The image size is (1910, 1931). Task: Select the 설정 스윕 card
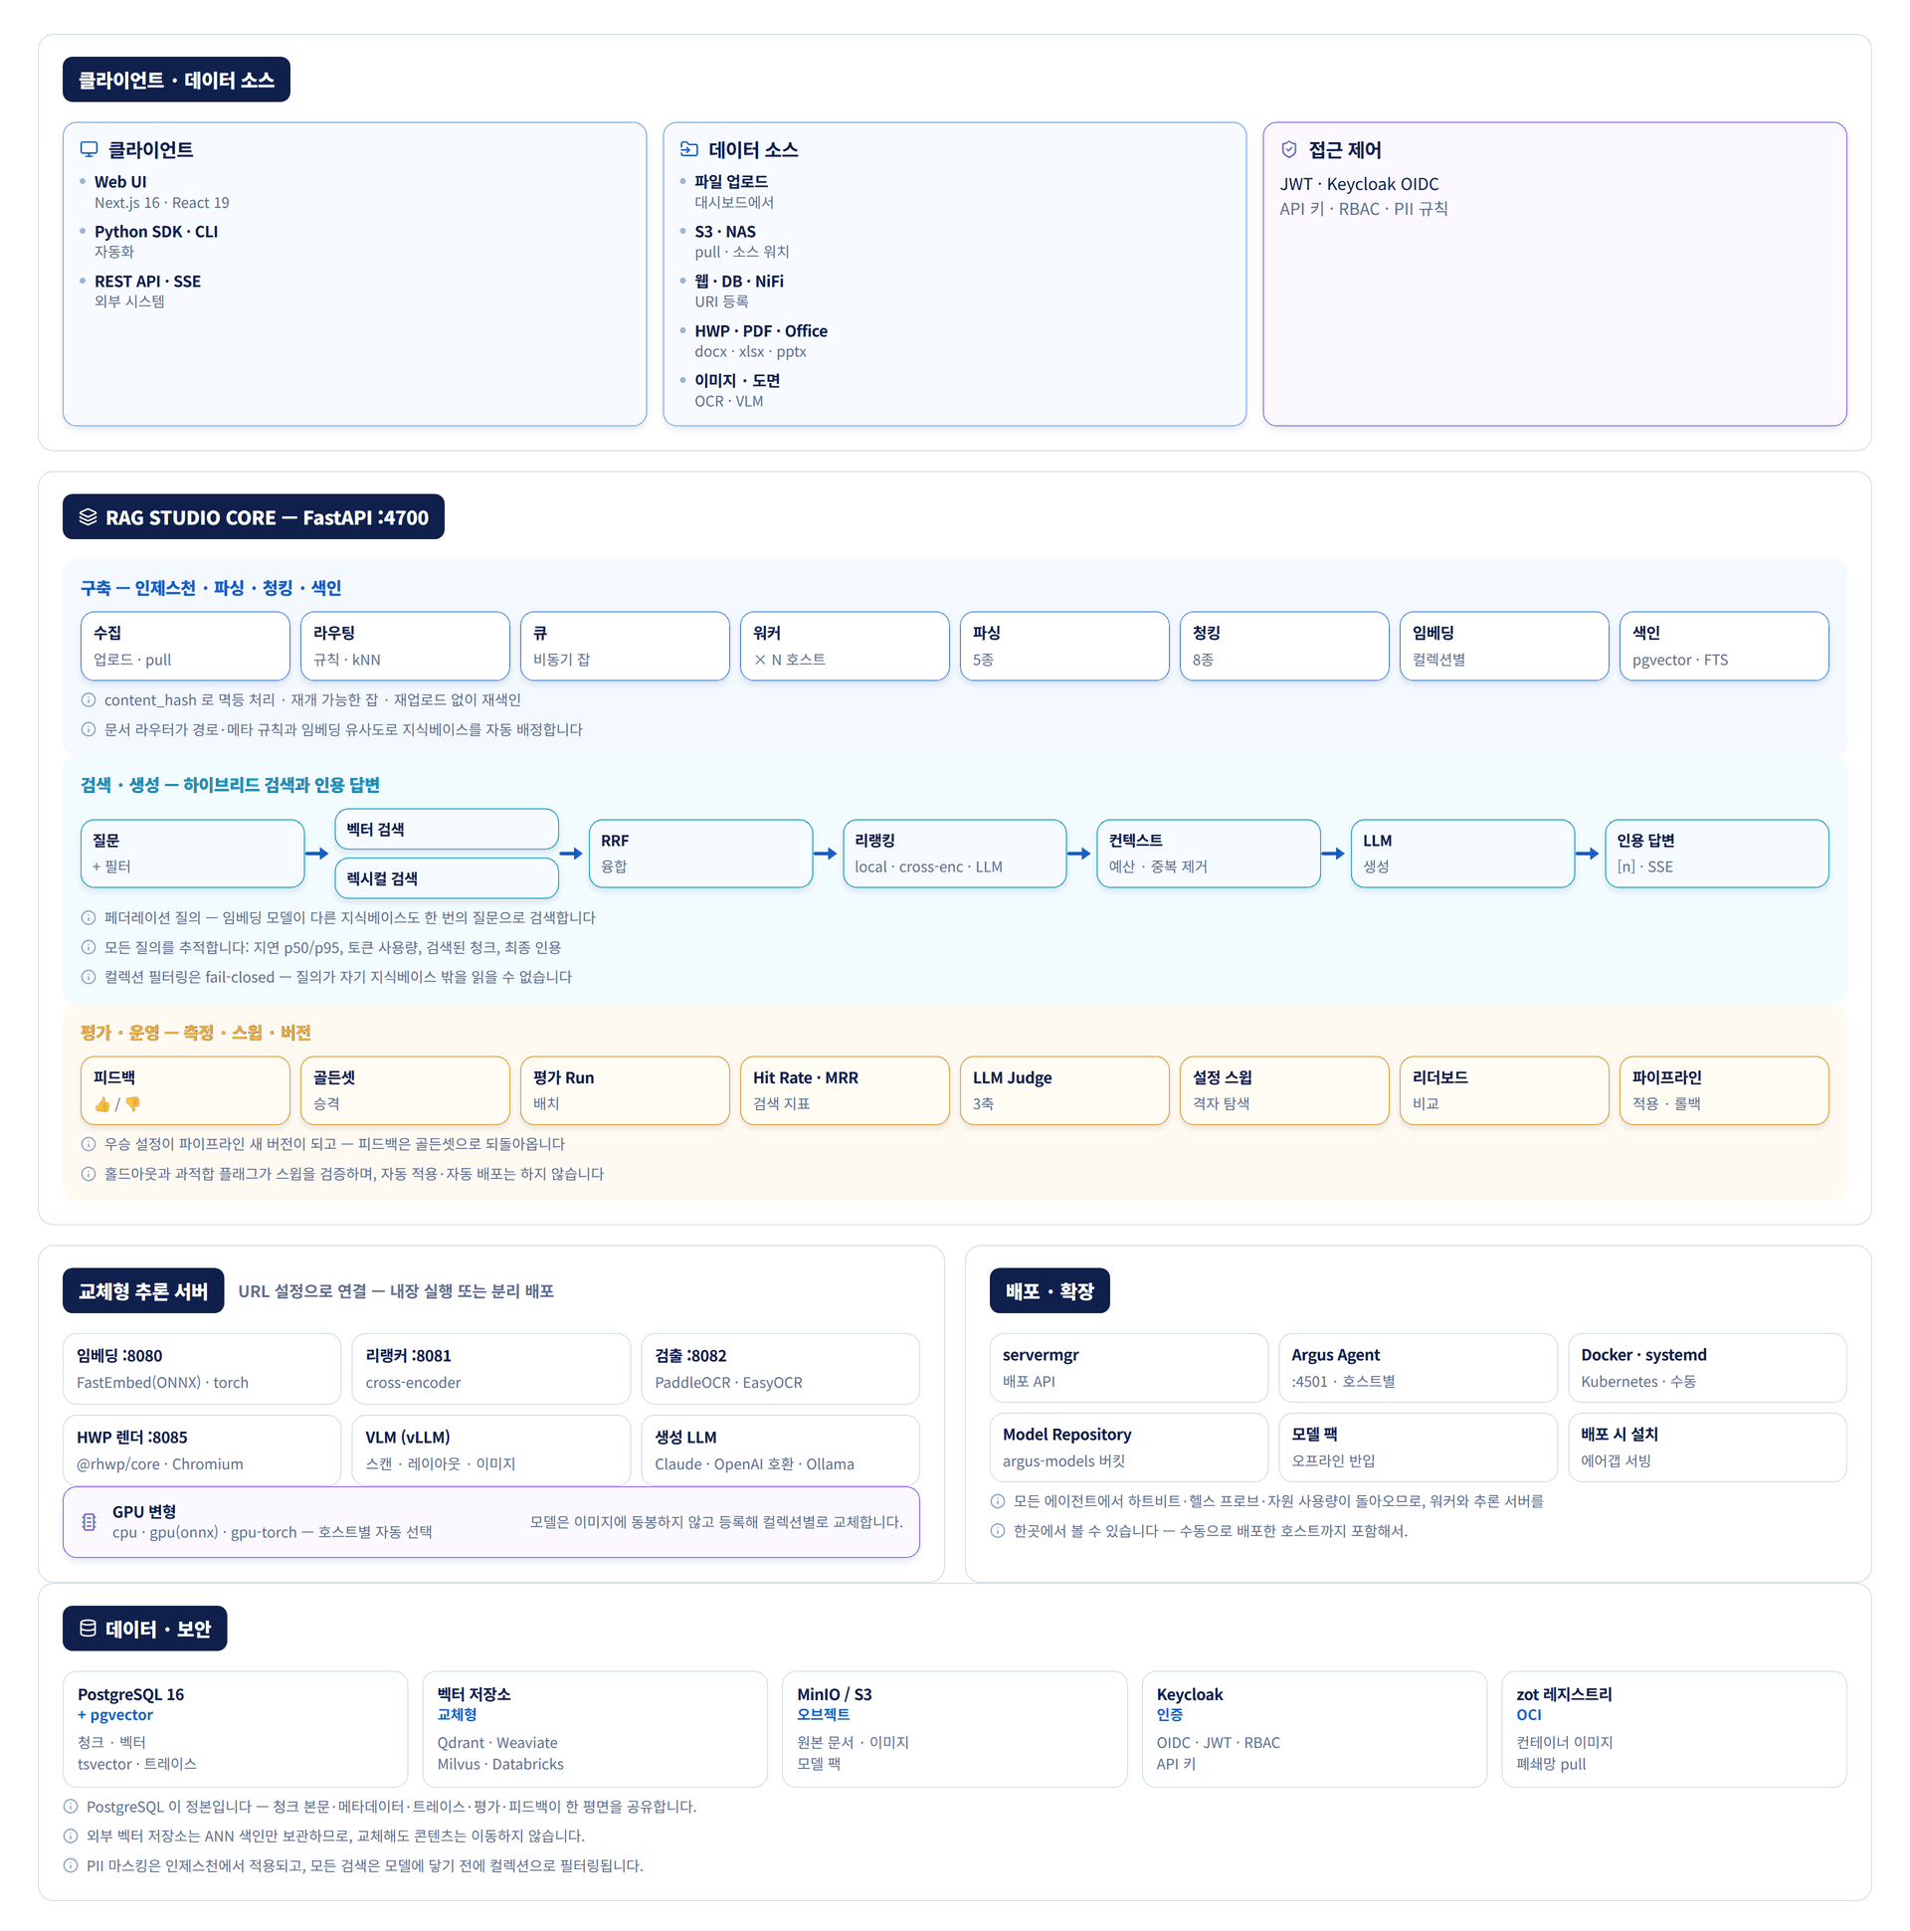coord(1284,1090)
